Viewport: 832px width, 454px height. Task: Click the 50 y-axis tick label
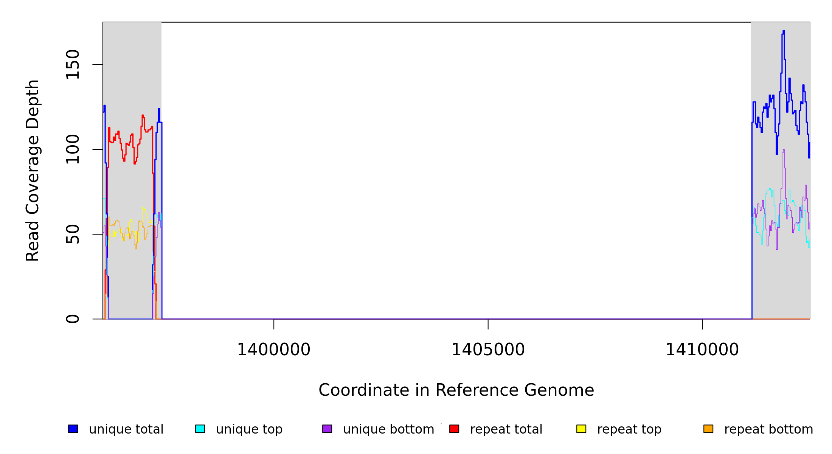pos(73,234)
